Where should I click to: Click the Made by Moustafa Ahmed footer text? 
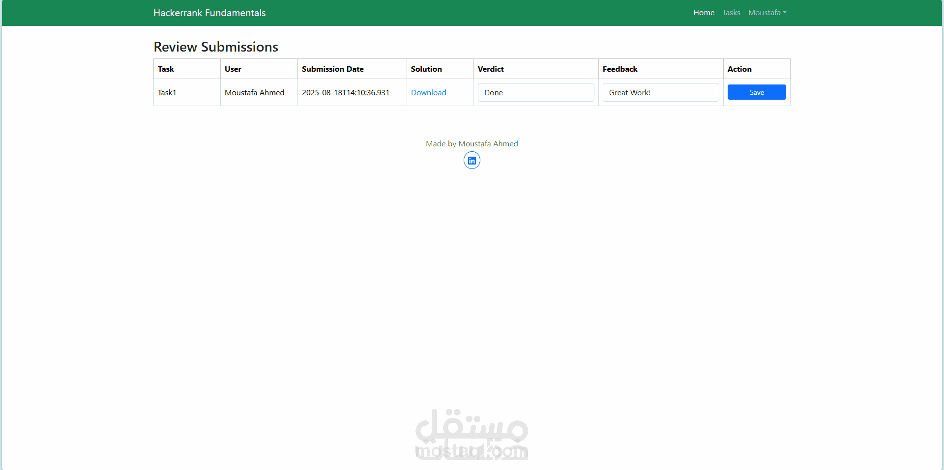[x=472, y=143]
